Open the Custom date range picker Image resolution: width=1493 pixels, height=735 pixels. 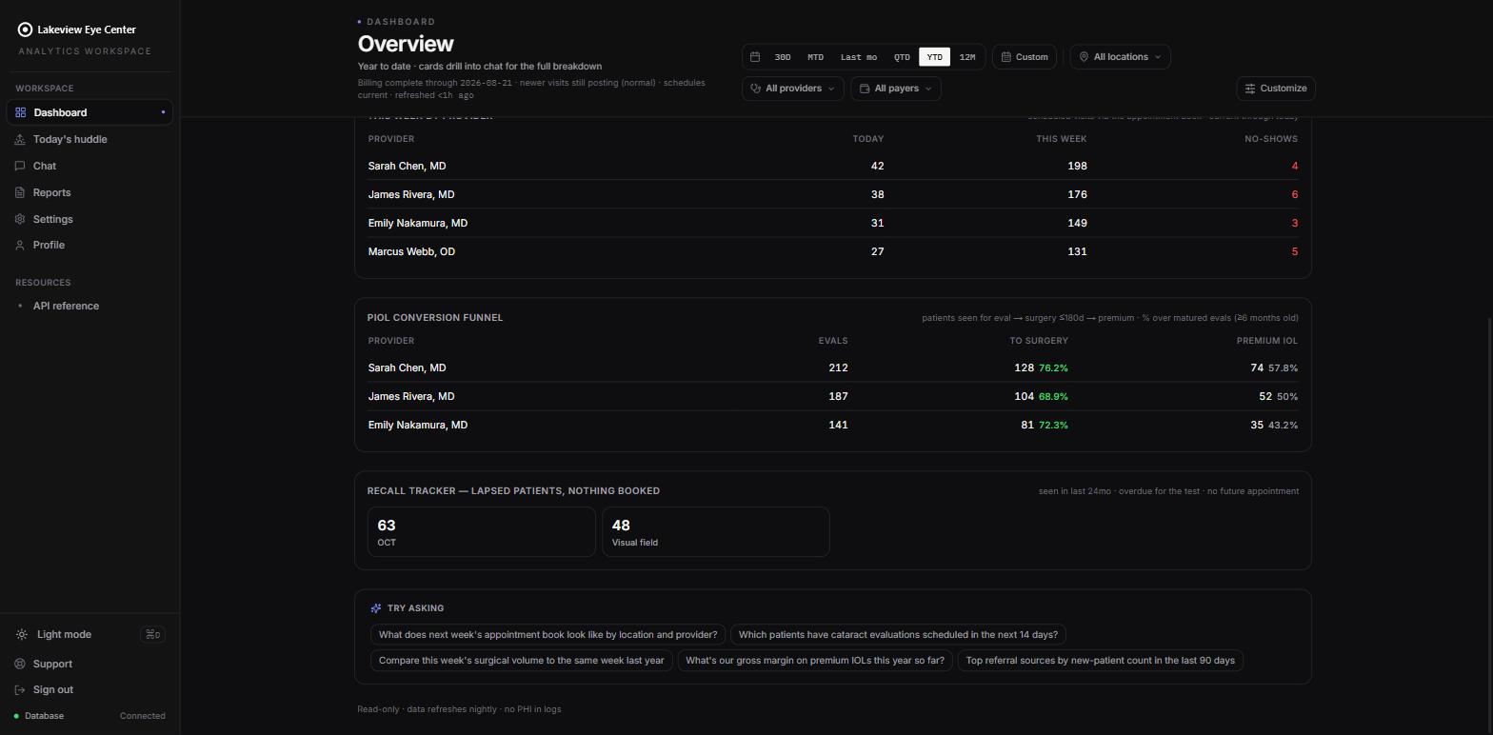pos(1025,57)
